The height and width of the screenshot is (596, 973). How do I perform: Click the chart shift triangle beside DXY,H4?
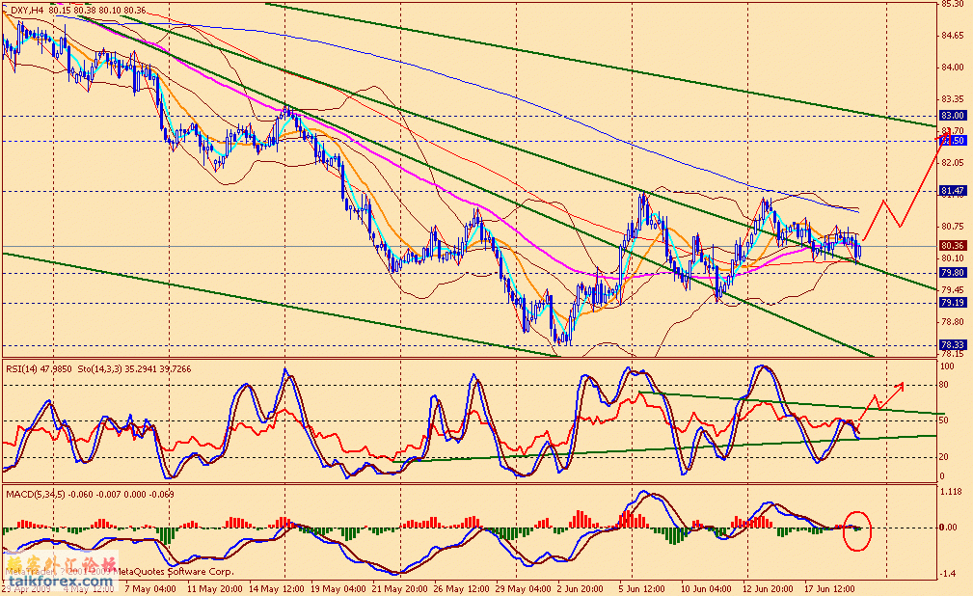(6, 11)
